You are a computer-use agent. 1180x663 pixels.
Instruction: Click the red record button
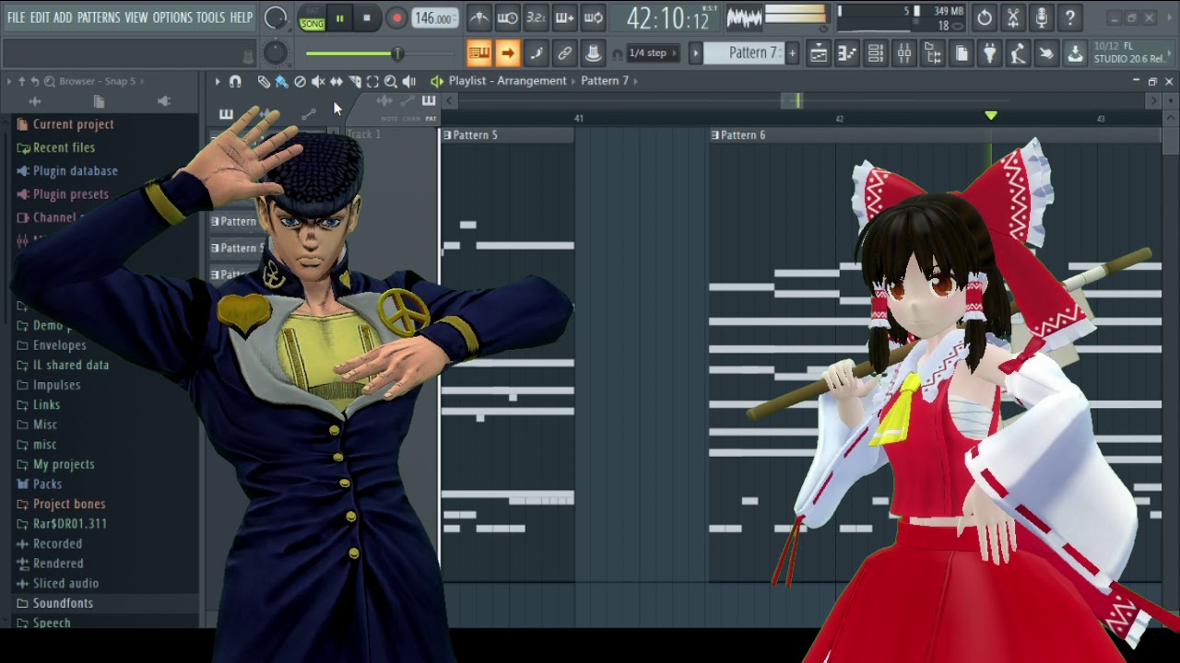tap(396, 18)
